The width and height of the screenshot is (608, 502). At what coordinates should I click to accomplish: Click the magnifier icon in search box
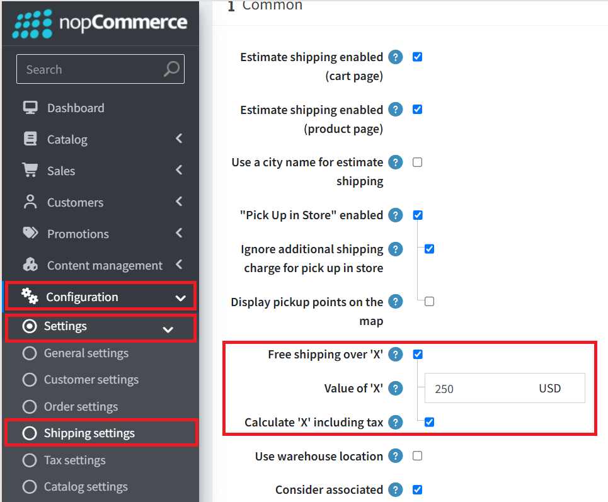[x=172, y=69]
